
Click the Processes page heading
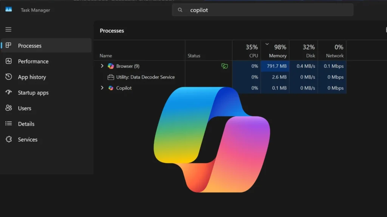(112, 31)
